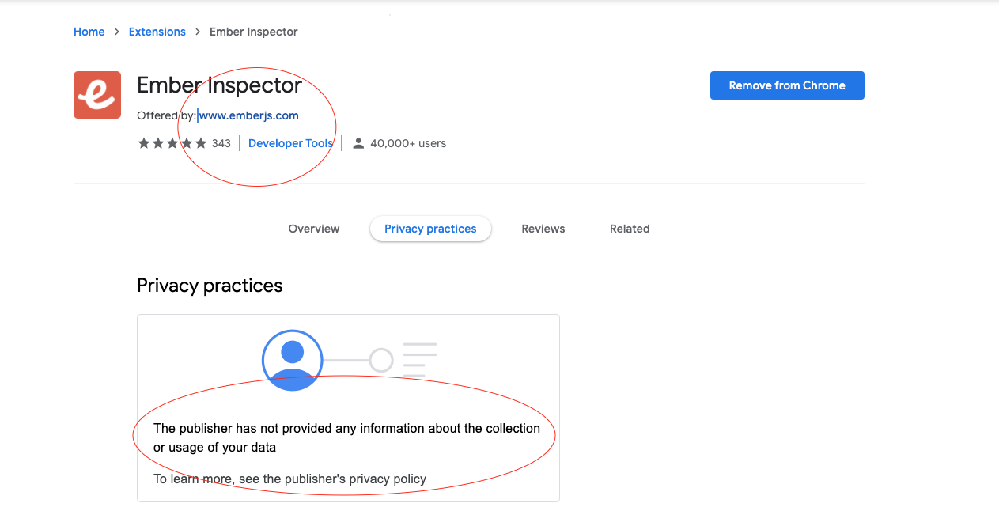The height and width of the screenshot is (526, 999).
Task: Visit the Developer Tools category link
Action: [x=289, y=143]
